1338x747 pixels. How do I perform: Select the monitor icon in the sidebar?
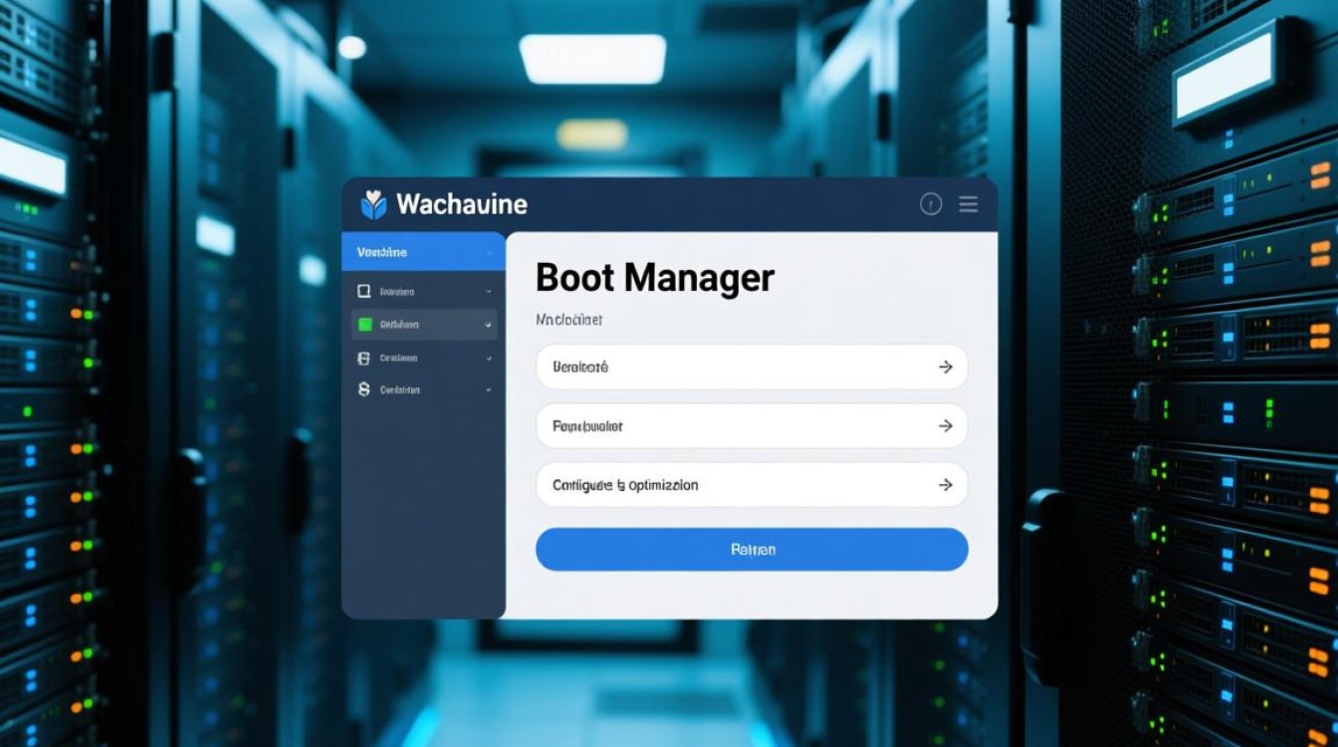[x=366, y=290]
